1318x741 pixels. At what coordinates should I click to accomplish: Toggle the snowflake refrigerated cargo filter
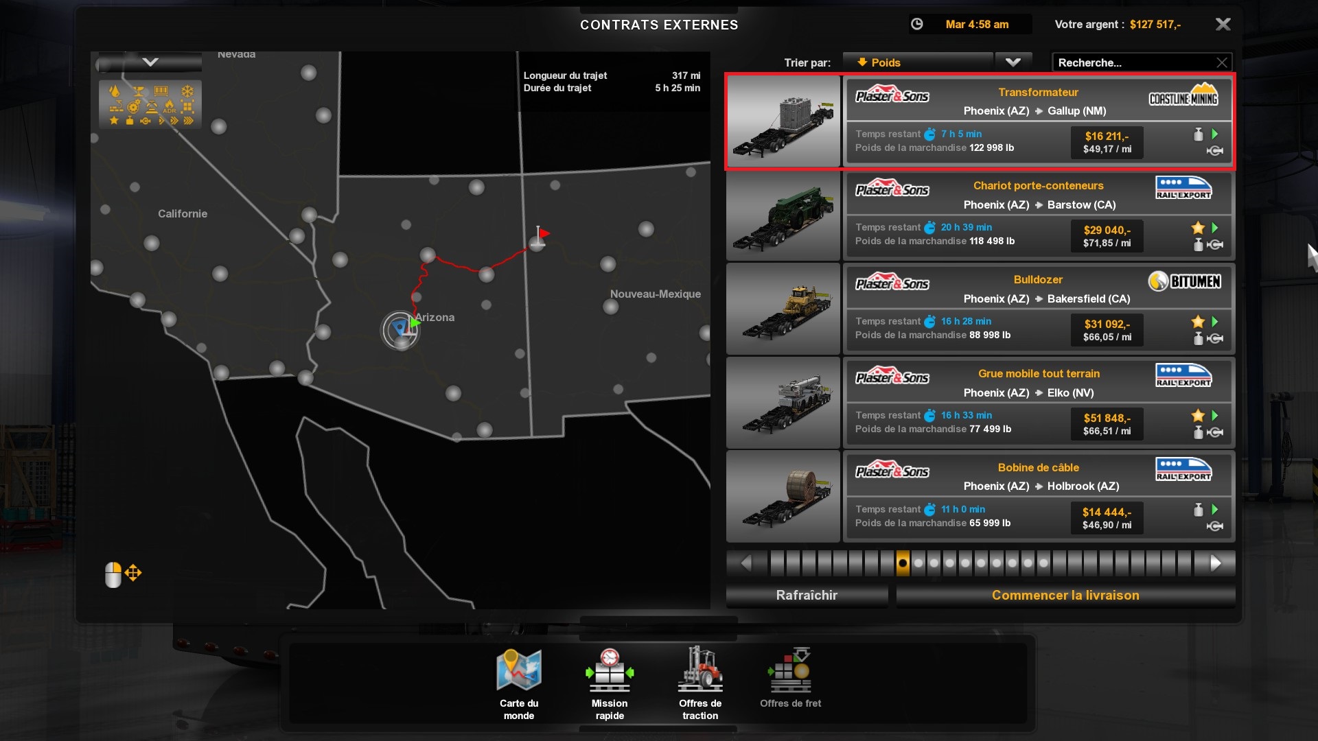click(x=187, y=91)
